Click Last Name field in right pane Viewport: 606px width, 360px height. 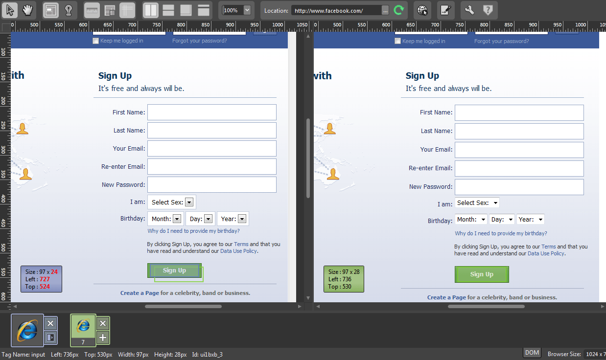pos(519,131)
